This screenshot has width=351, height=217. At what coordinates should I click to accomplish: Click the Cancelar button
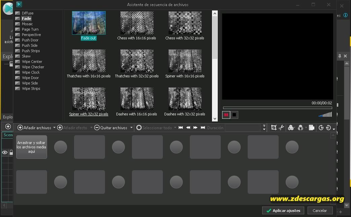click(320, 211)
